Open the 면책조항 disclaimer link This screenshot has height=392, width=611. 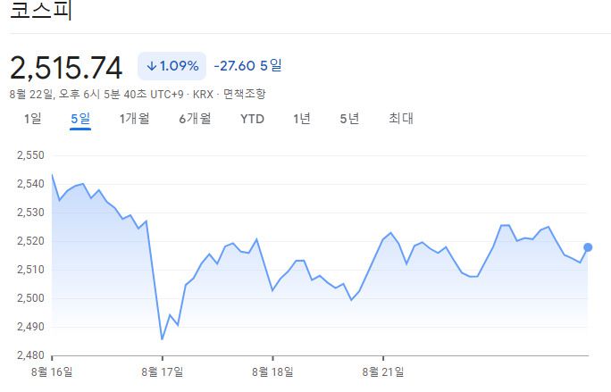pos(245,94)
